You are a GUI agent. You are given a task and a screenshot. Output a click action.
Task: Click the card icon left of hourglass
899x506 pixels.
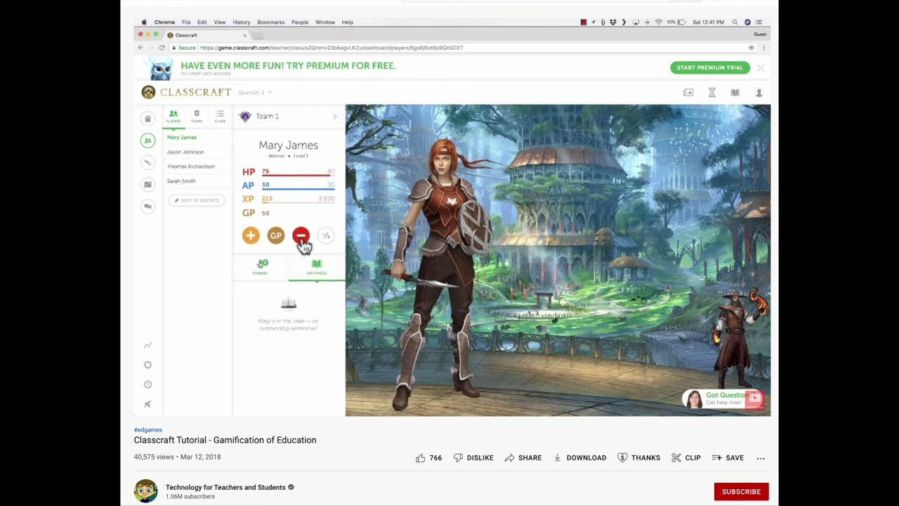click(688, 92)
